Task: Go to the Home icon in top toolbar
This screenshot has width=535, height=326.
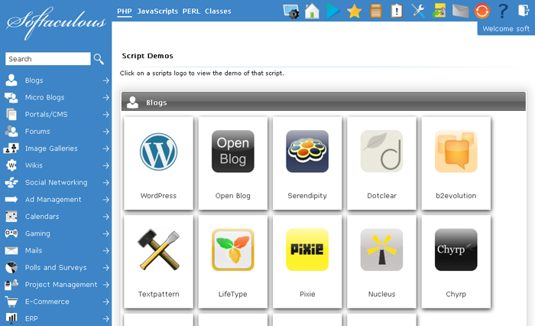Action: click(x=312, y=11)
